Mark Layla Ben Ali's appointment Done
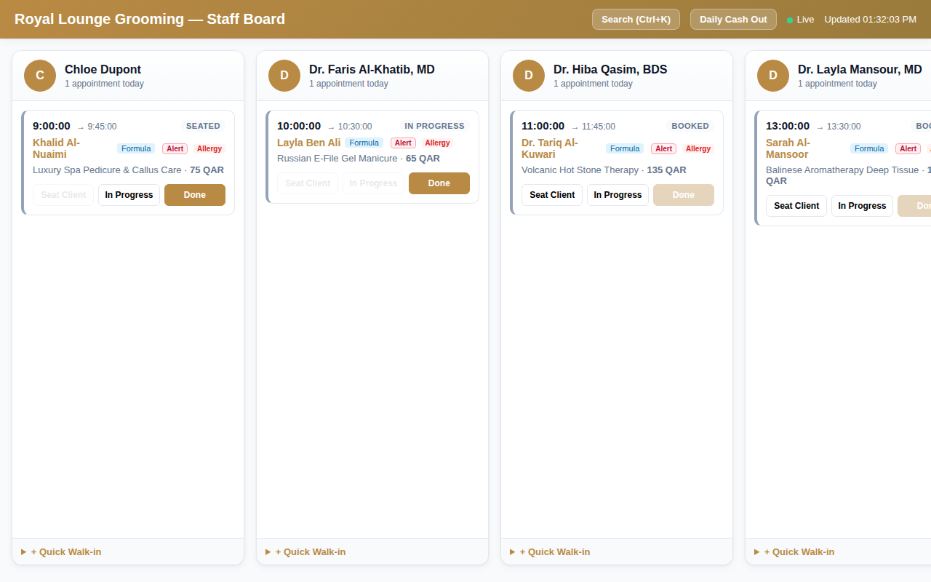This screenshot has height=582, width=931. [439, 183]
